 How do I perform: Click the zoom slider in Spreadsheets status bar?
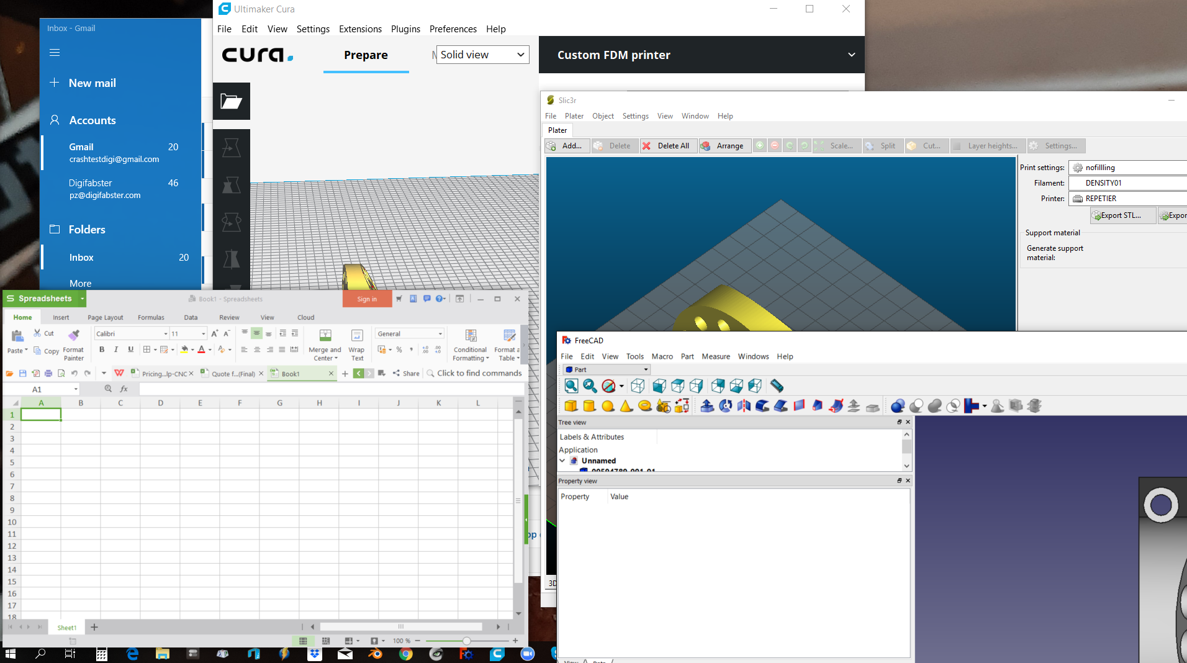click(466, 641)
